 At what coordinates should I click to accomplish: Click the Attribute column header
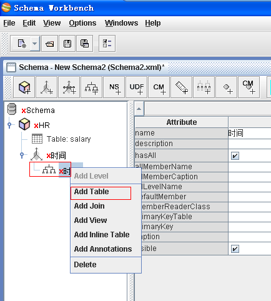(x=182, y=122)
